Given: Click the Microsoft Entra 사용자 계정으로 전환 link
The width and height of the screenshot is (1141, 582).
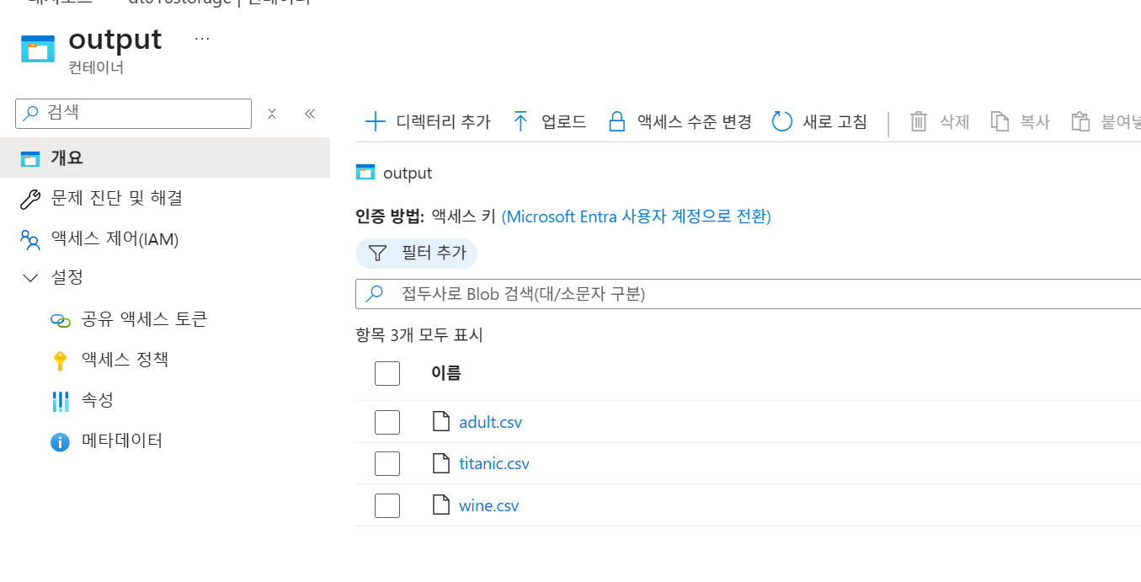Looking at the screenshot, I should click(636, 216).
